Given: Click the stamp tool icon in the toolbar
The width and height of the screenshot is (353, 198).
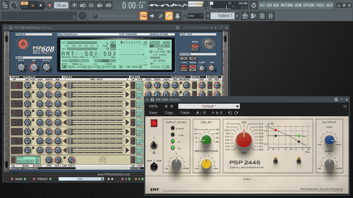Looking at the screenshot, I should coord(177,16).
